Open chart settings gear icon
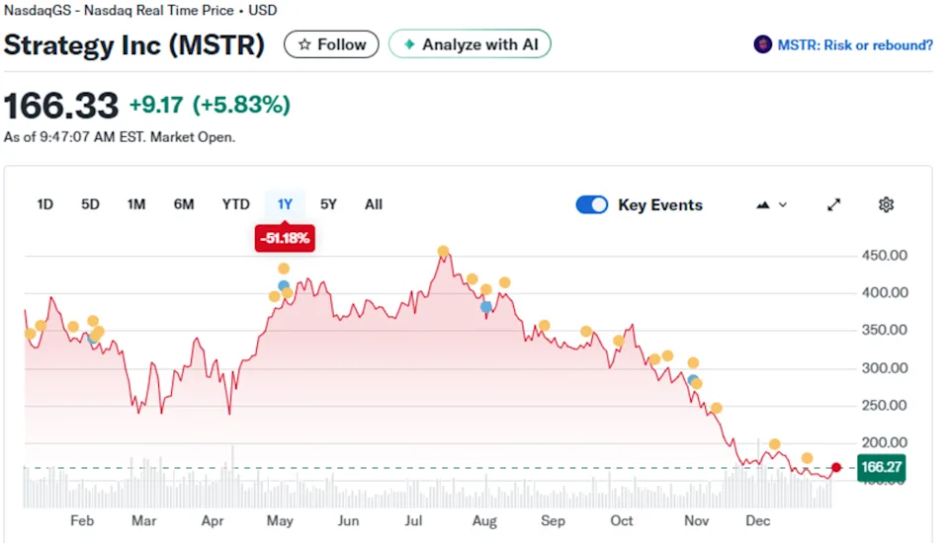 point(886,204)
